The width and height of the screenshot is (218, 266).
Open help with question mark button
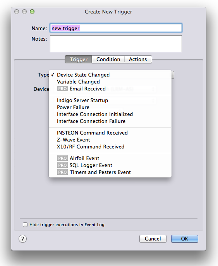pyautogui.click(x=22, y=239)
